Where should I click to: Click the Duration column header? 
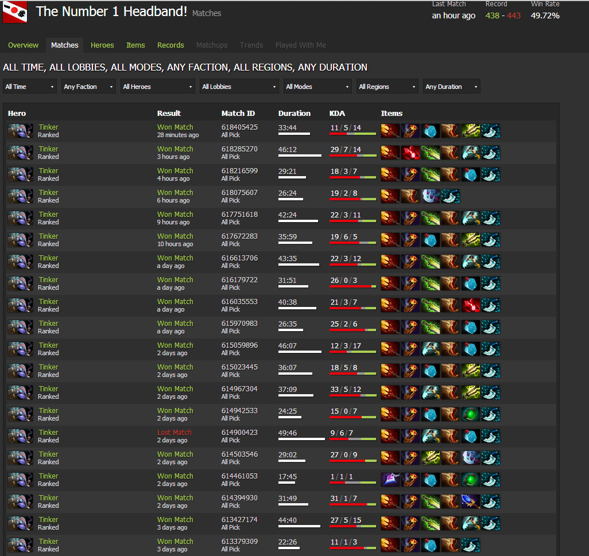point(294,114)
